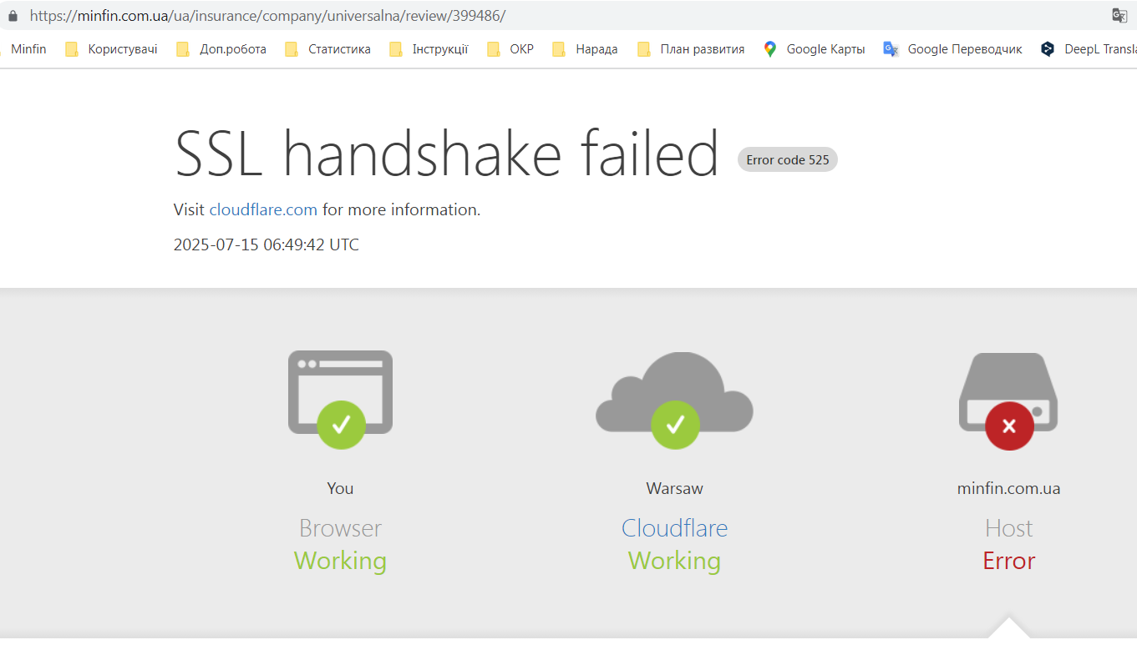Screen dimensions: 1137x650
Task: Open the Google Переводчик bookmark
Action: click(x=953, y=49)
